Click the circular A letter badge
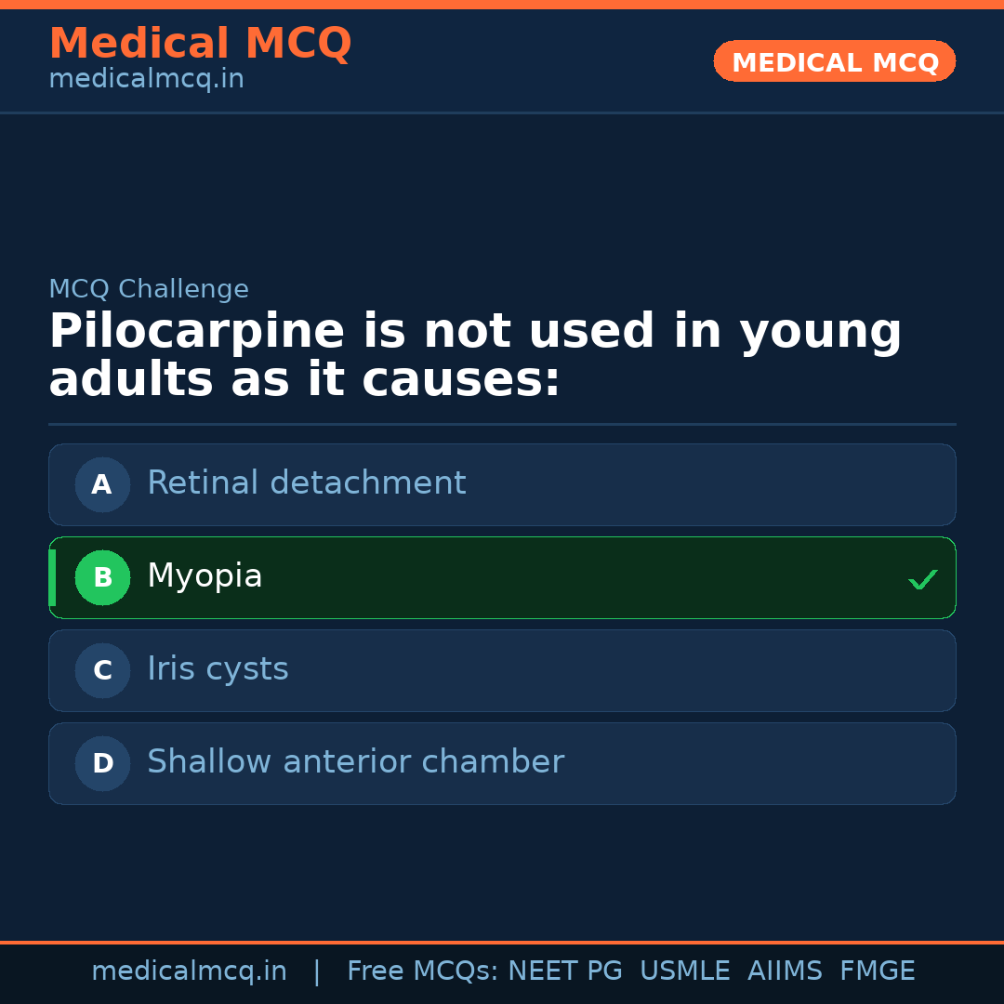This screenshot has width=1004, height=1004. point(102,484)
